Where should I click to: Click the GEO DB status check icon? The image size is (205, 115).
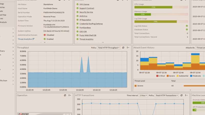pyautogui.click(x=77, y=31)
